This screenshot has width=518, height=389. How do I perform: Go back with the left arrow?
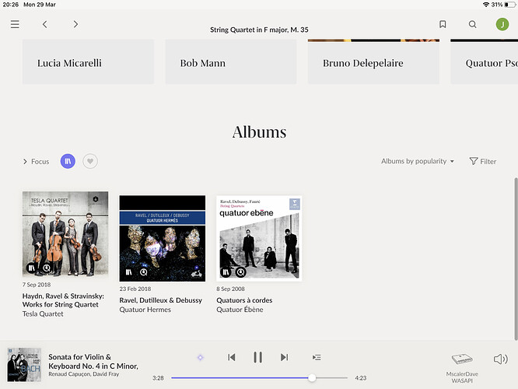[x=45, y=24]
